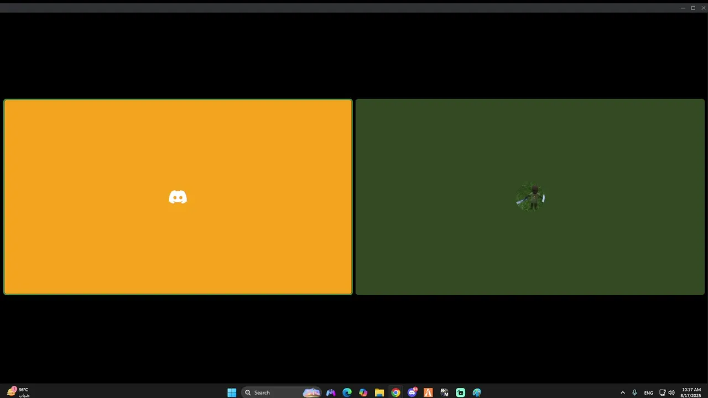Image resolution: width=708 pixels, height=398 pixels.
Task: Select the orange Discord-logo participant tile
Action: click(x=178, y=197)
